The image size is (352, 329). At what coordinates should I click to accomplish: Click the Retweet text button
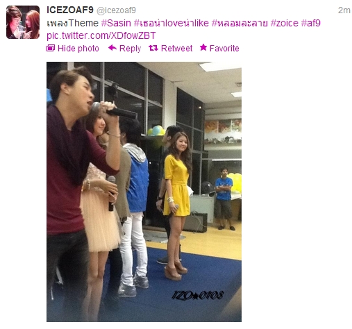(x=176, y=49)
